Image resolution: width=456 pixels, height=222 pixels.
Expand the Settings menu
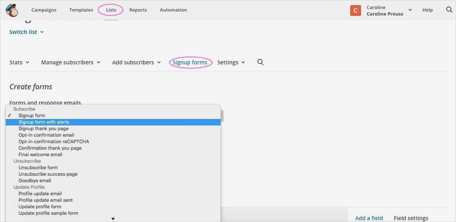[231, 62]
